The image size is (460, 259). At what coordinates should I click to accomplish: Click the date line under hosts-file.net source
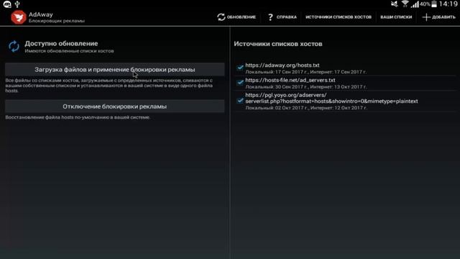coord(305,87)
